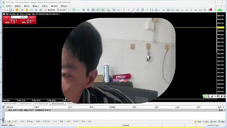The width and height of the screenshot is (227, 128).
Task: Click the red SELL button
Action: (x=6, y=17)
